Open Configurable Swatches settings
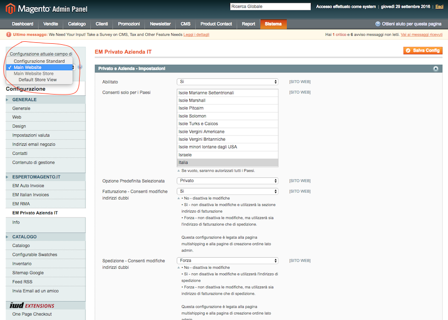448x320 pixels. 34,255
